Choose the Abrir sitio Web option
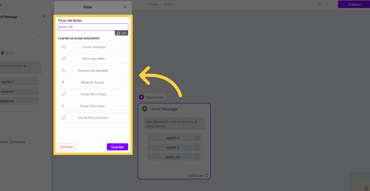370x191 pixels. tap(93, 59)
